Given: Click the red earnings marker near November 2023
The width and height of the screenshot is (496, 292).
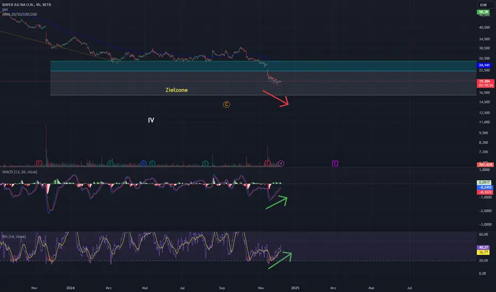Looking at the screenshot, I should pos(39,163).
